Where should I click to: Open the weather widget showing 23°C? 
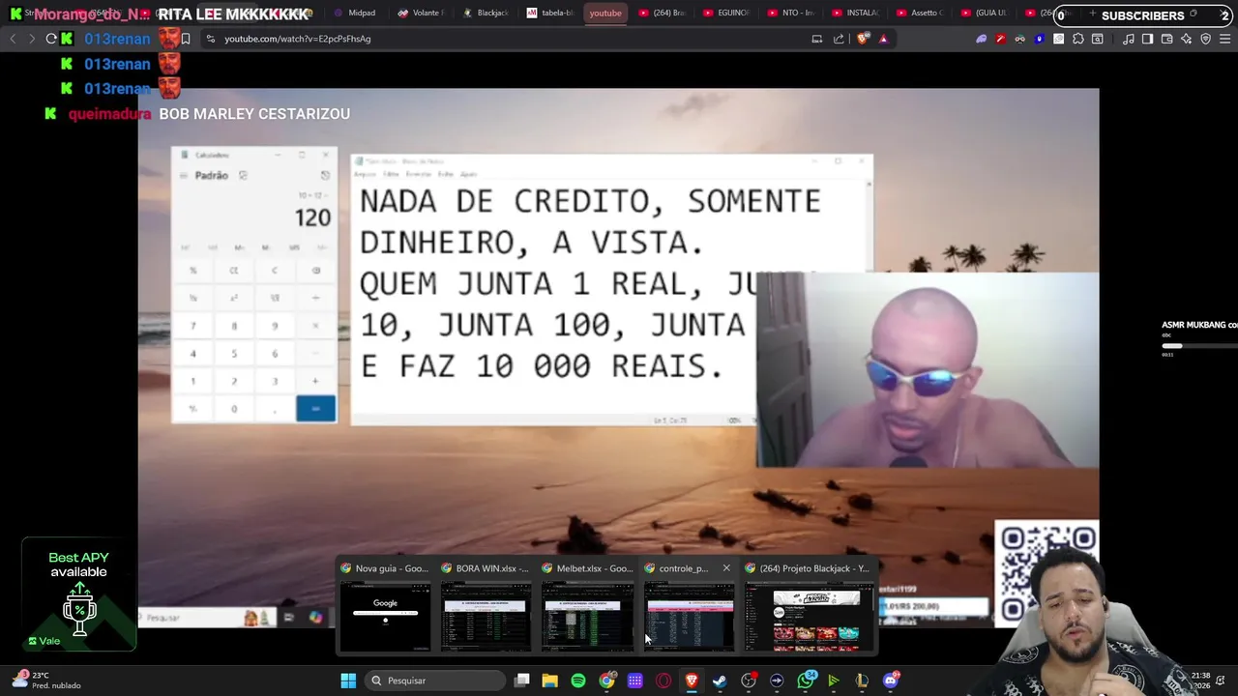coord(46,680)
